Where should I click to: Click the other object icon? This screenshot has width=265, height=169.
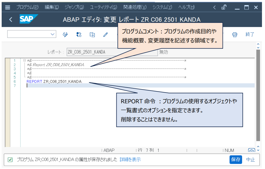tap(92, 35)
